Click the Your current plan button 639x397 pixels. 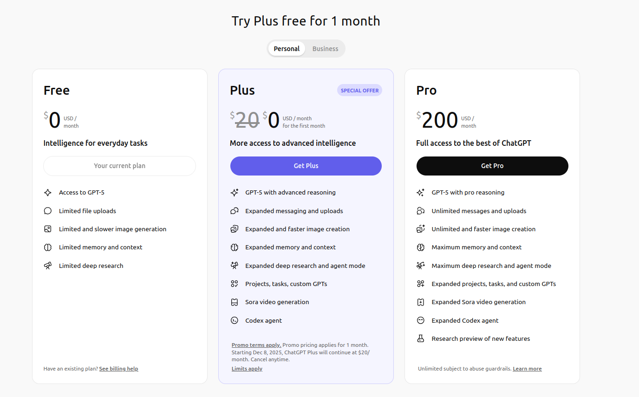pyautogui.click(x=119, y=166)
